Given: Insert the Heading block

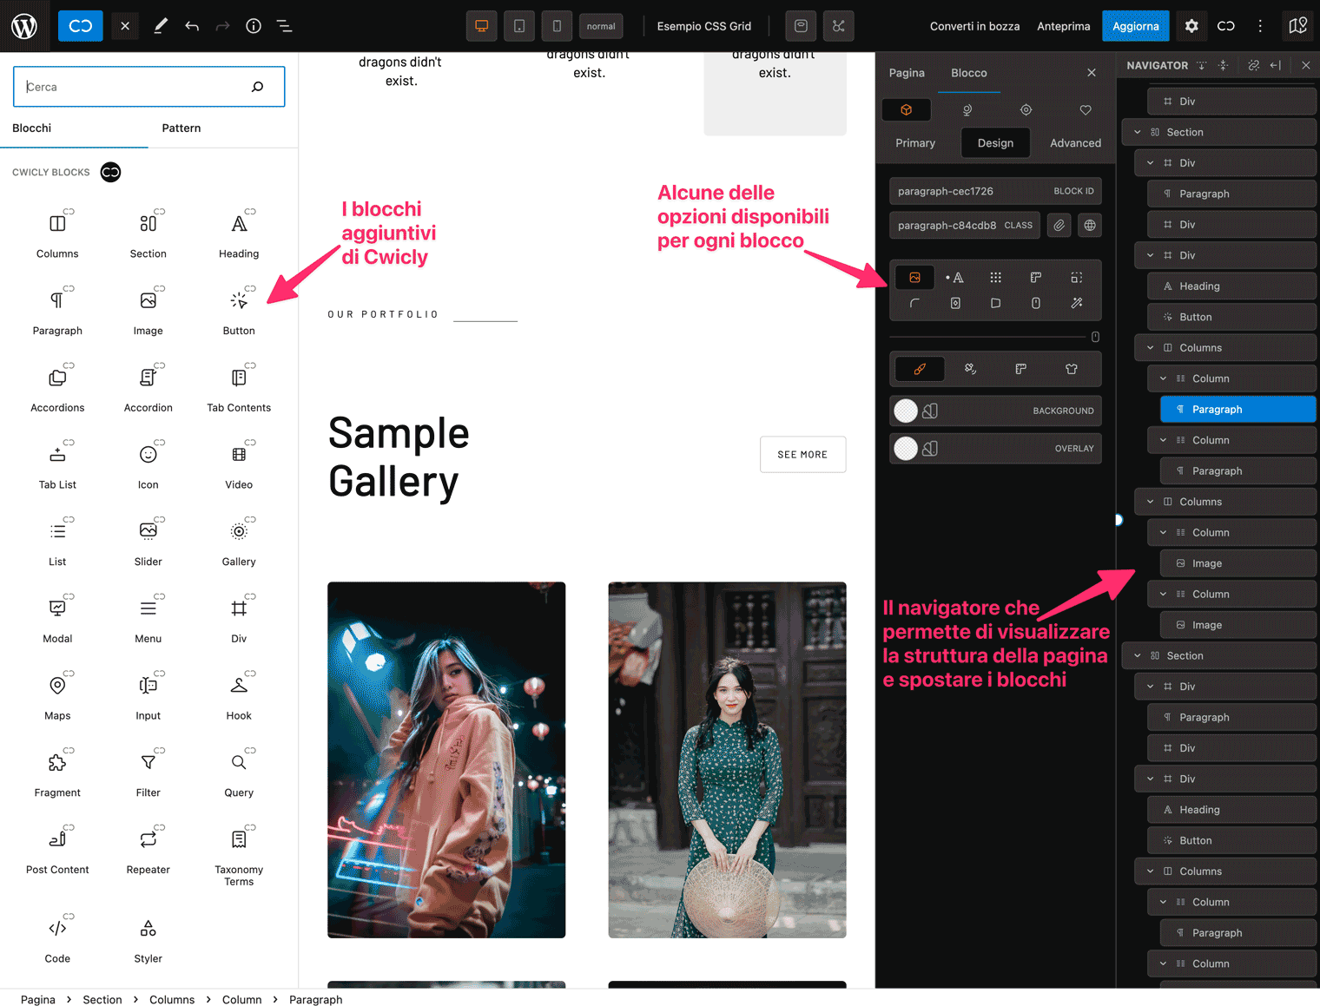Looking at the screenshot, I should click(239, 234).
